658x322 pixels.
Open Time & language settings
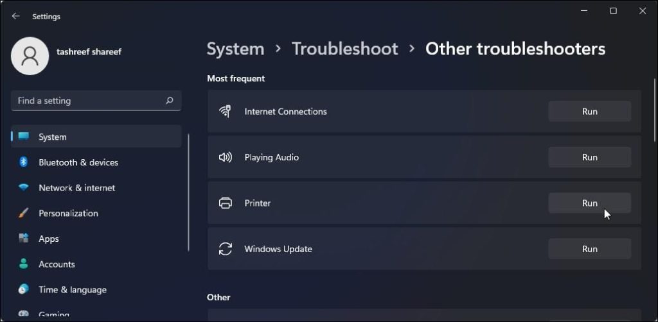tap(96, 289)
